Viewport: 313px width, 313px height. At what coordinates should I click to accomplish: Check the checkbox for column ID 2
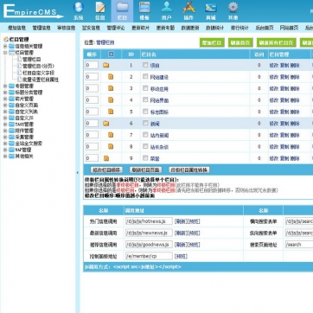click(x=145, y=77)
